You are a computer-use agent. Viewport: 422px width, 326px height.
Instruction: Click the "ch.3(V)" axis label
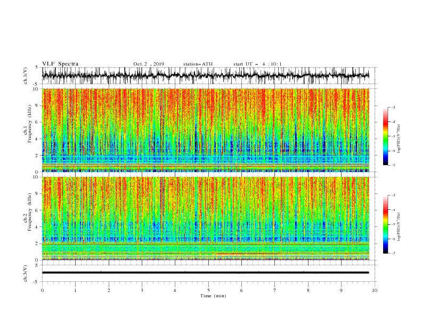click(26, 273)
